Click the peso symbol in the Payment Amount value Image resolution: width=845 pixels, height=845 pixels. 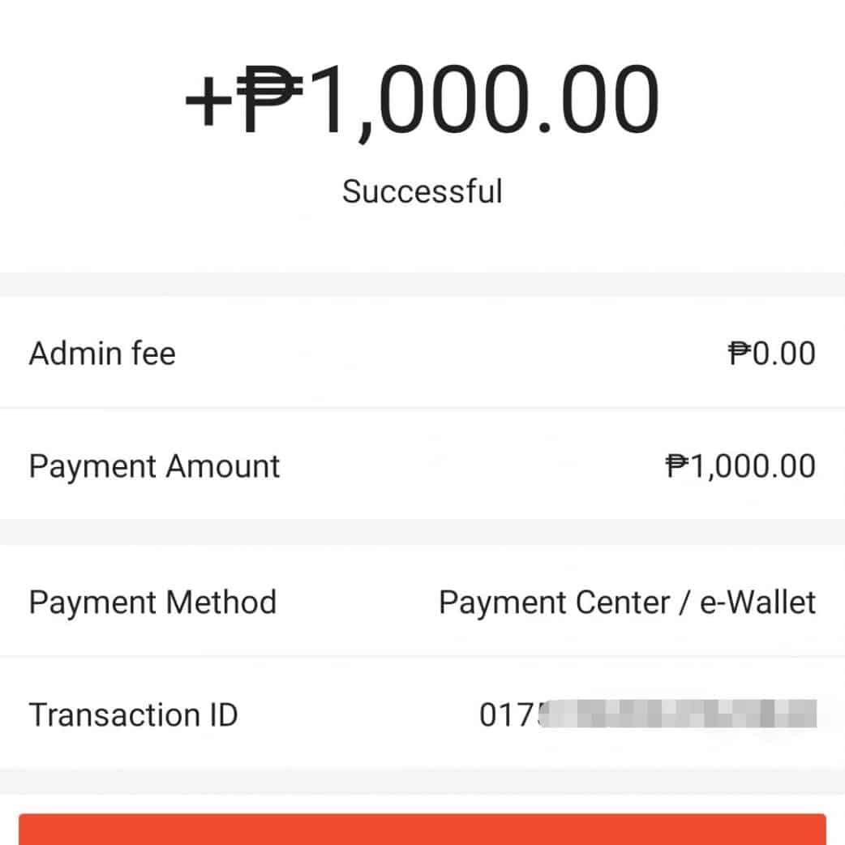tap(677, 466)
